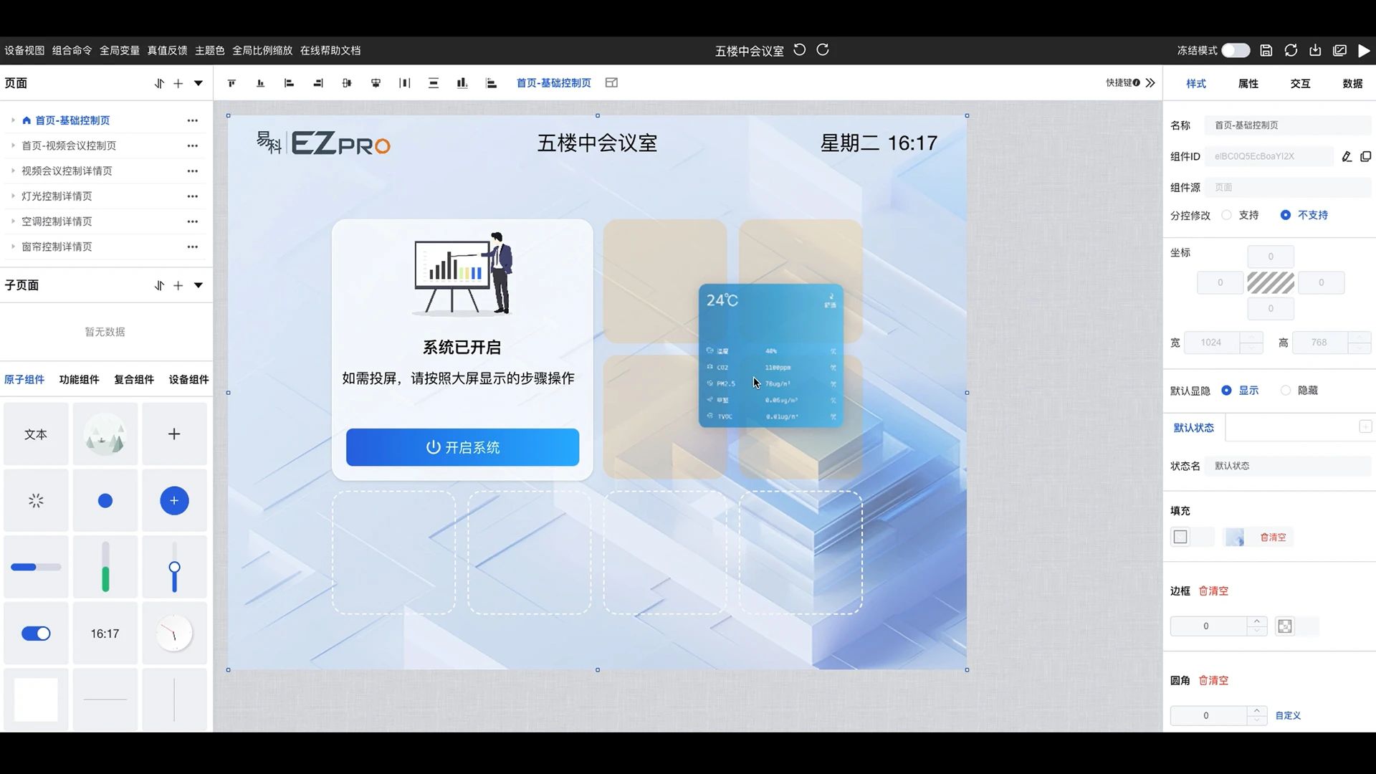Expand the 灯光控制详情页 tree item

point(13,196)
